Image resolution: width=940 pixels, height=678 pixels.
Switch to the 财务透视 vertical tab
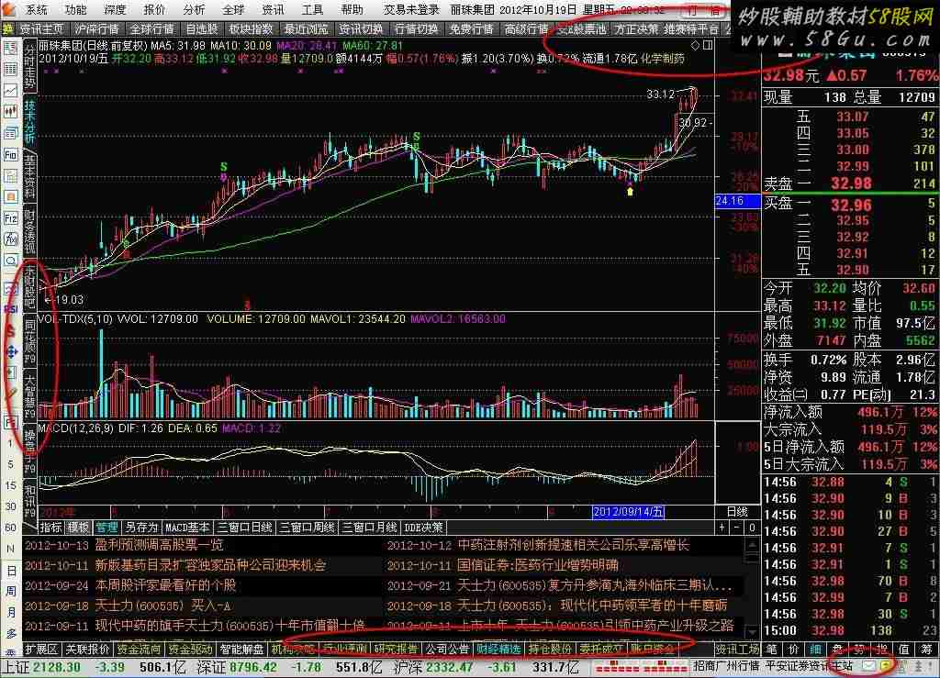pyautogui.click(x=30, y=230)
